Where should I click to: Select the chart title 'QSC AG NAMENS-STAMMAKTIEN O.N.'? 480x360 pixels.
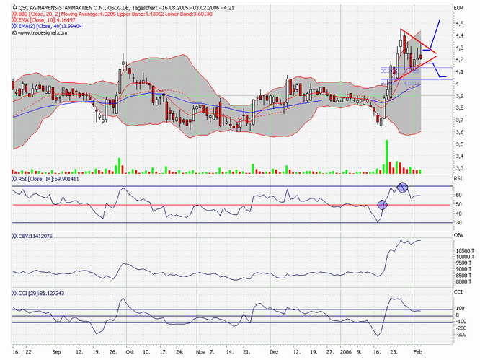click(x=61, y=8)
